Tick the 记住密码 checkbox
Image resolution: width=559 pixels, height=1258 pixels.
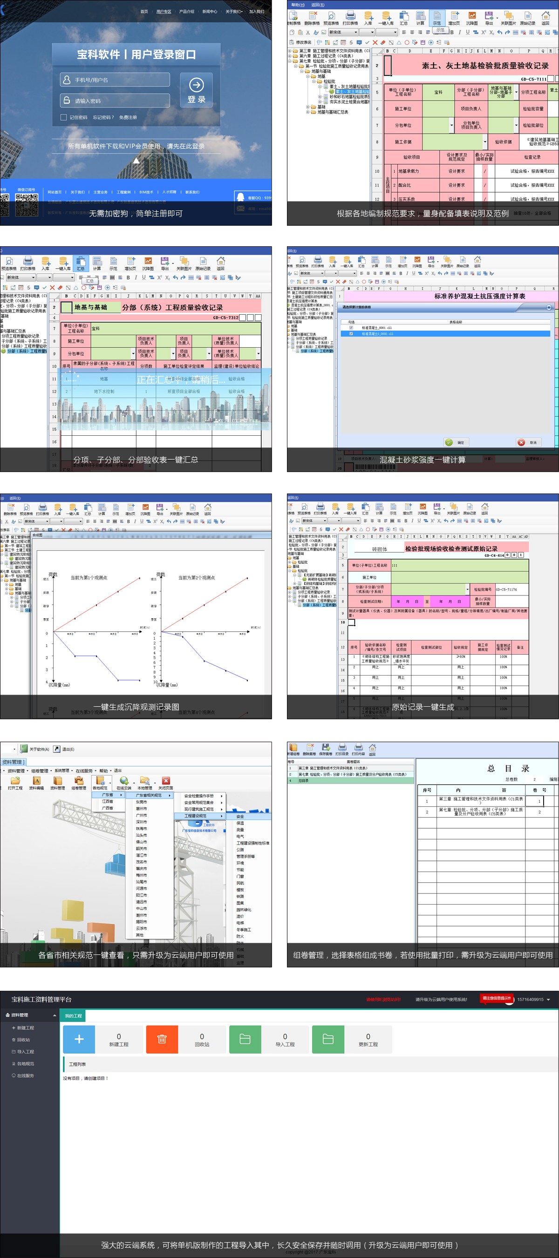tap(63, 117)
